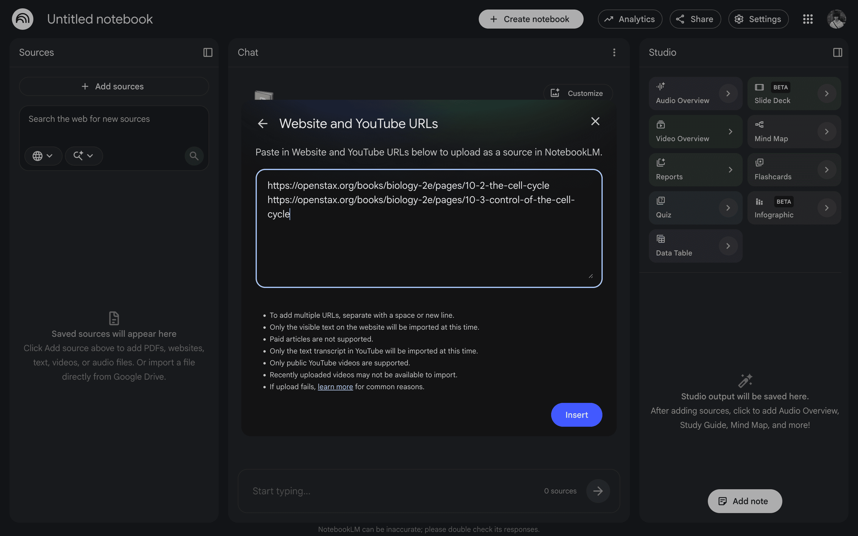
Task: Go back using the dialog's arrow
Action: 263,124
